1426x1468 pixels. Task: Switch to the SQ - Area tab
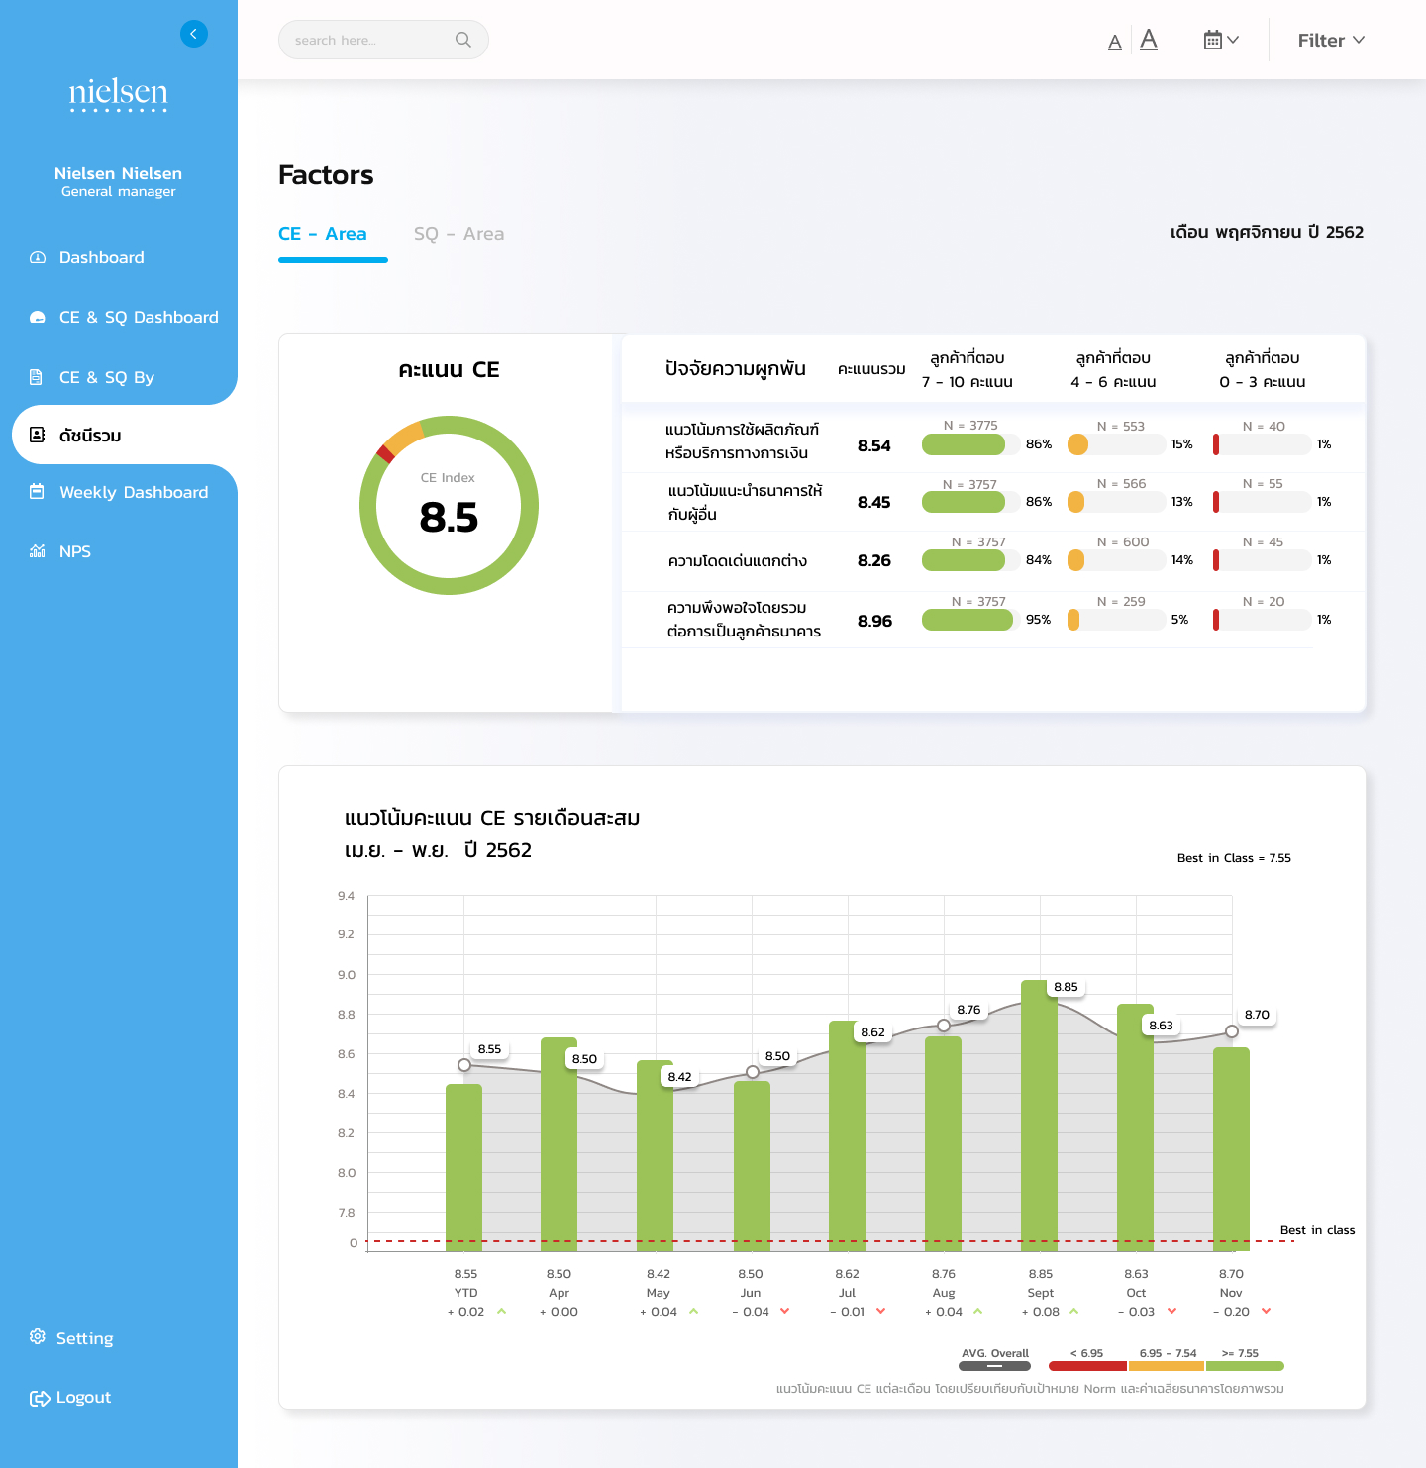coord(458,234)
